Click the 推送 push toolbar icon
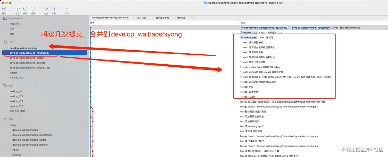The image size is (388, 157). (x=25, y=9)
